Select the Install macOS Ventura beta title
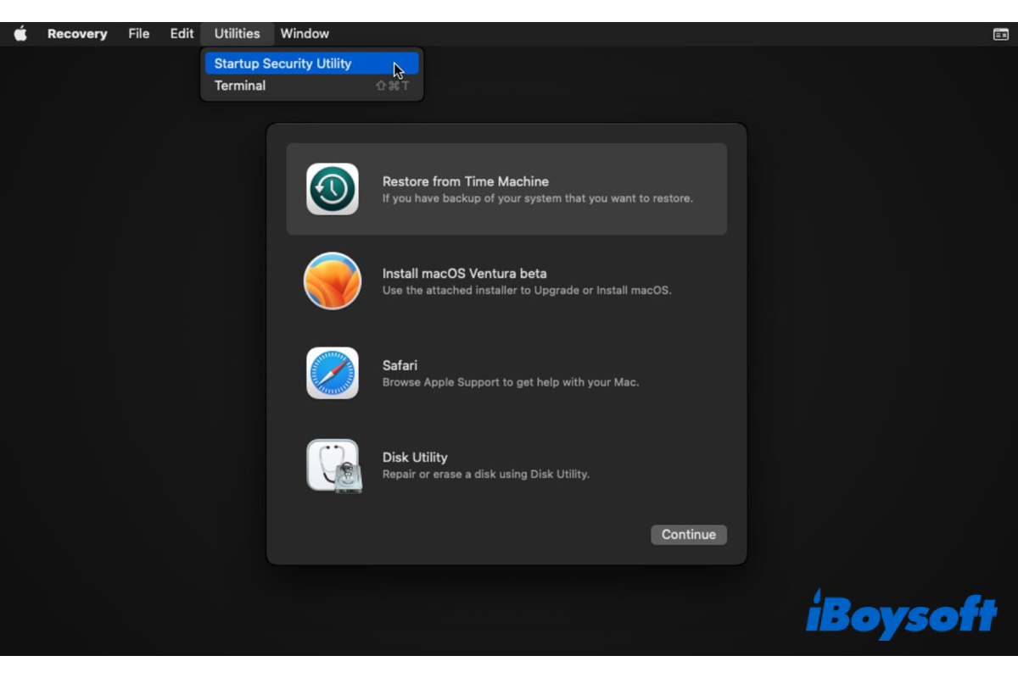 [x=464, y=274]
